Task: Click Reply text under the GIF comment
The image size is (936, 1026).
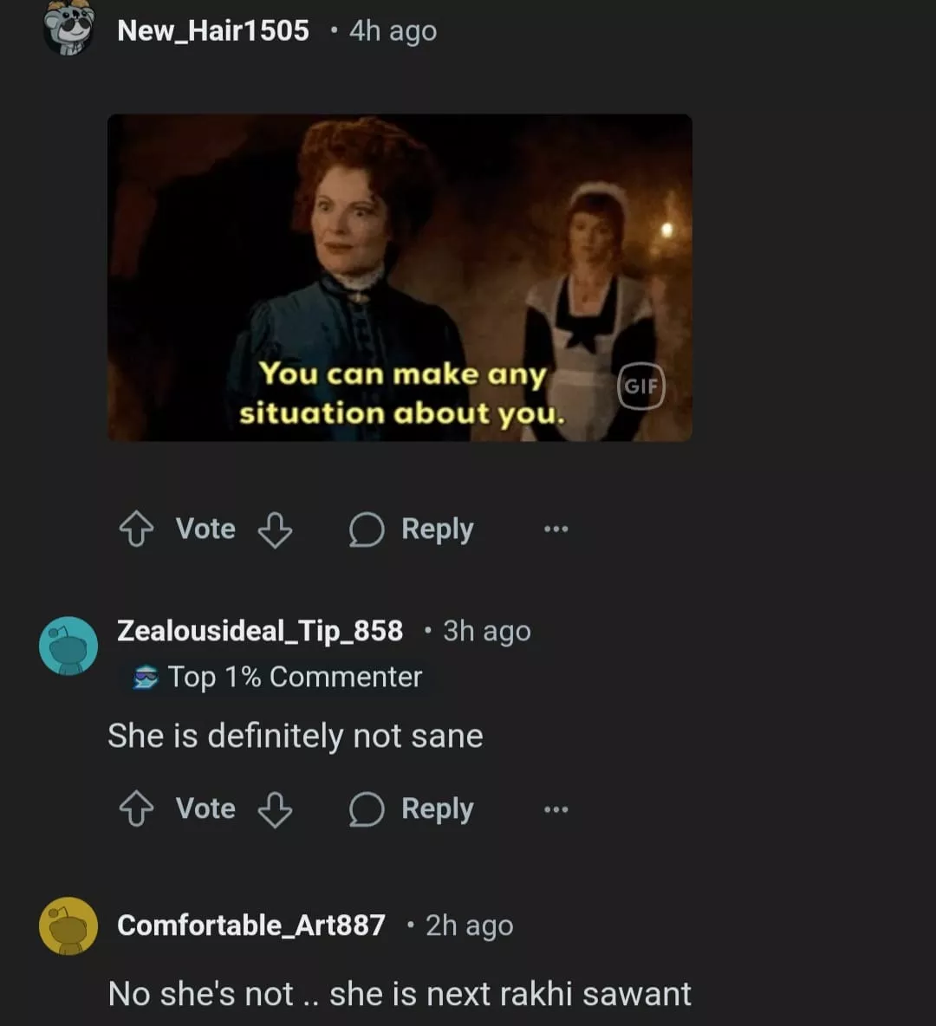Action: coord(438,529)
